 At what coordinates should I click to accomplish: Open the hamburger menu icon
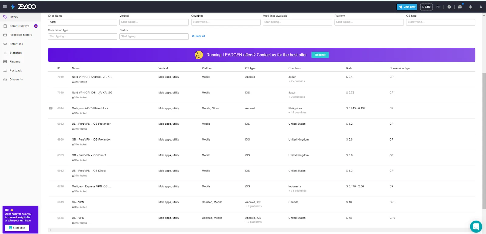point(5,7)
